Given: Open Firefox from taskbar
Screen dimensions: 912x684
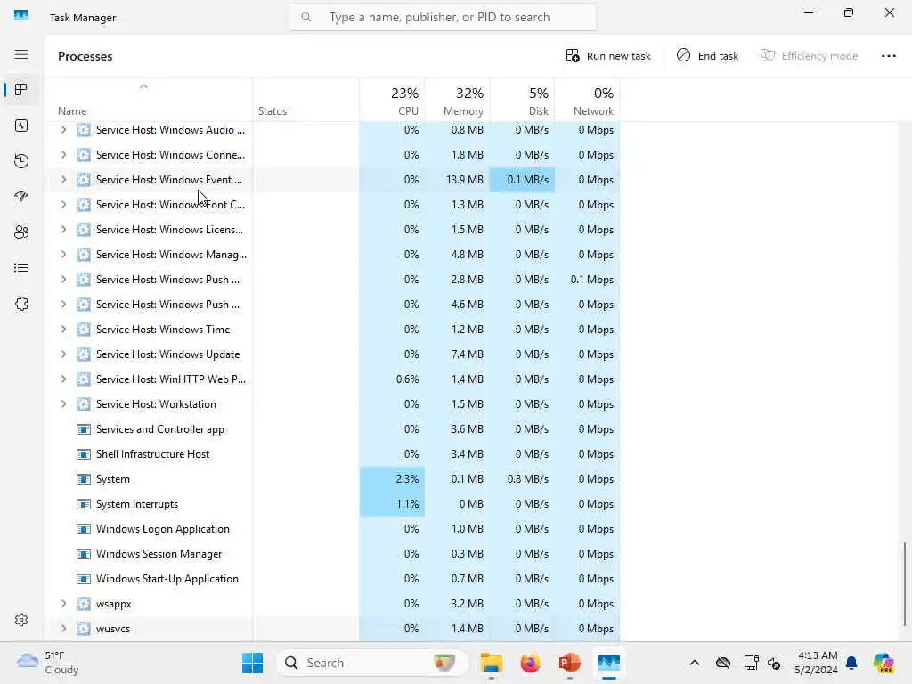Looking at the screenshot, I should 531,663.
